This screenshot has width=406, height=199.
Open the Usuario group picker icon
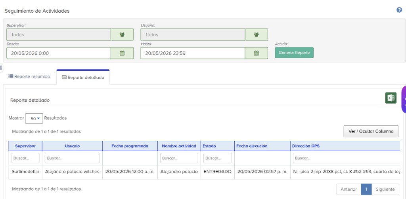(x=257, y=35)
